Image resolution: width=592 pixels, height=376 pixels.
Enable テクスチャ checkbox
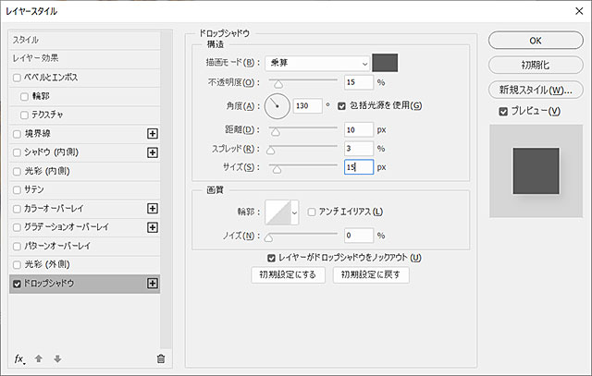24,115
